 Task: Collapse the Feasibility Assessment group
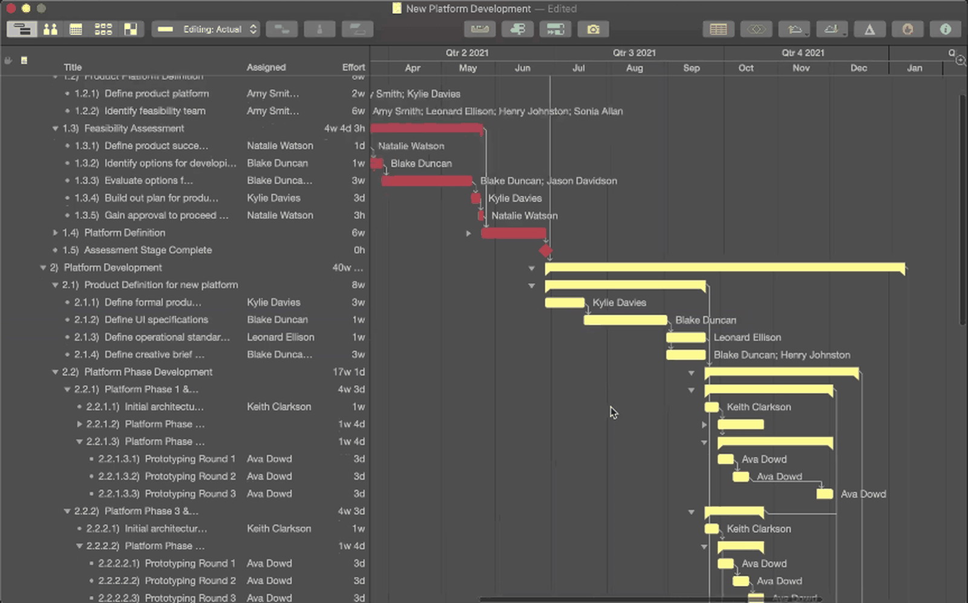[55, 128]
